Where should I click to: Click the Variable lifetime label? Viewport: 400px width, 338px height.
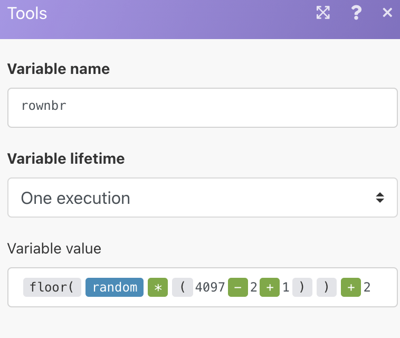tap(66, 158)
